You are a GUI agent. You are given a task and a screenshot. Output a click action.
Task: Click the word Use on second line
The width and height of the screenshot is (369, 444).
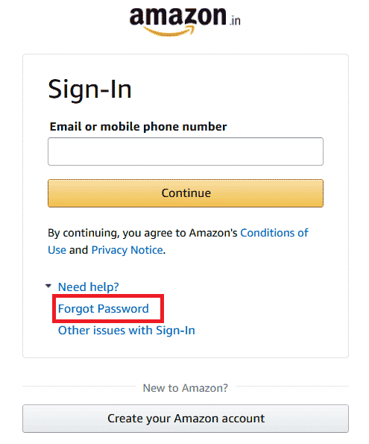point(57,250)
